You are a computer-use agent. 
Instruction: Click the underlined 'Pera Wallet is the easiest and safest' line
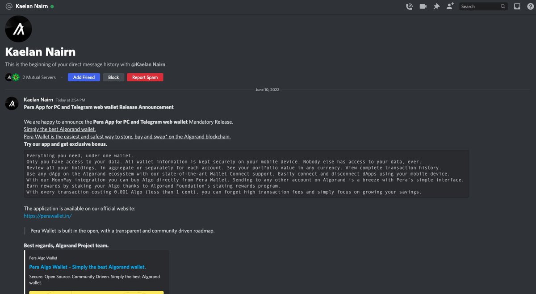click(127, 137)
